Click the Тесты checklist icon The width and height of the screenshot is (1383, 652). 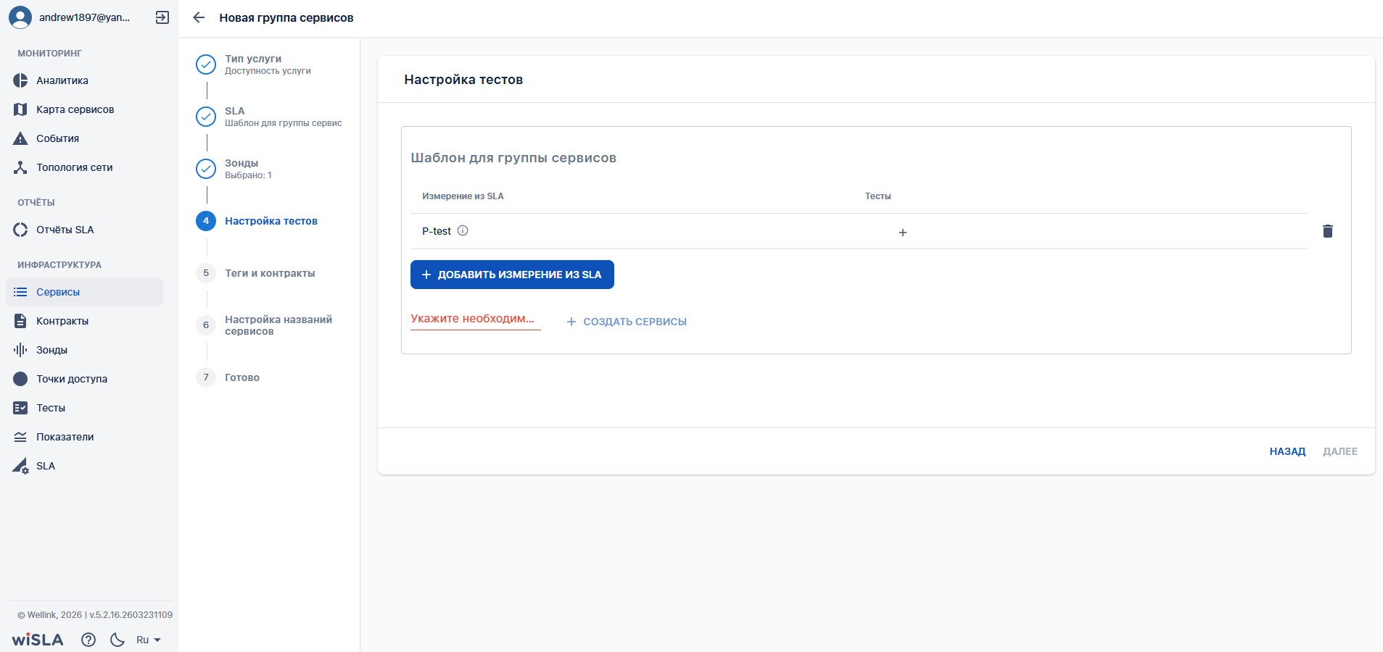(x=20, y=408)
